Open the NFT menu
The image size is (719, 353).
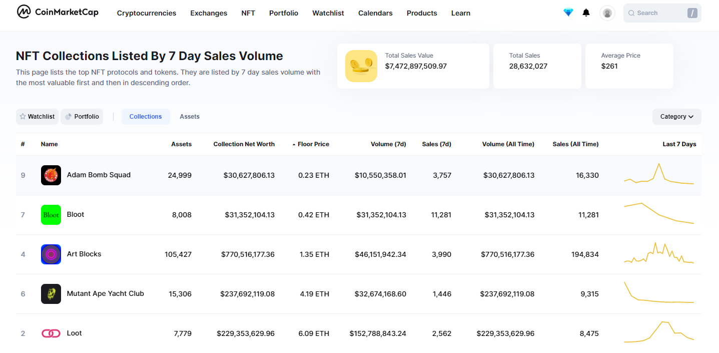pyautogui.click(x=248, y=13)
